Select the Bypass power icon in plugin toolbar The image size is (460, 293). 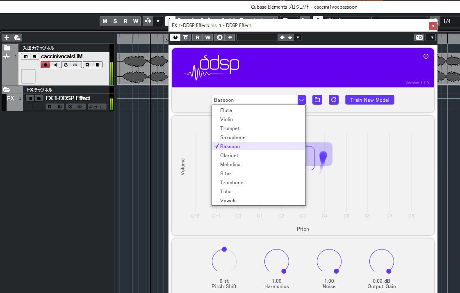point(175,37)
